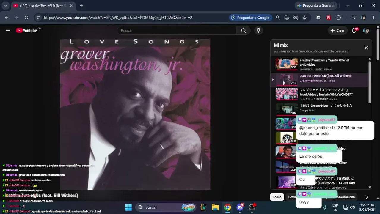Open the red circular extension icon
380x214 pixels.
329,18
